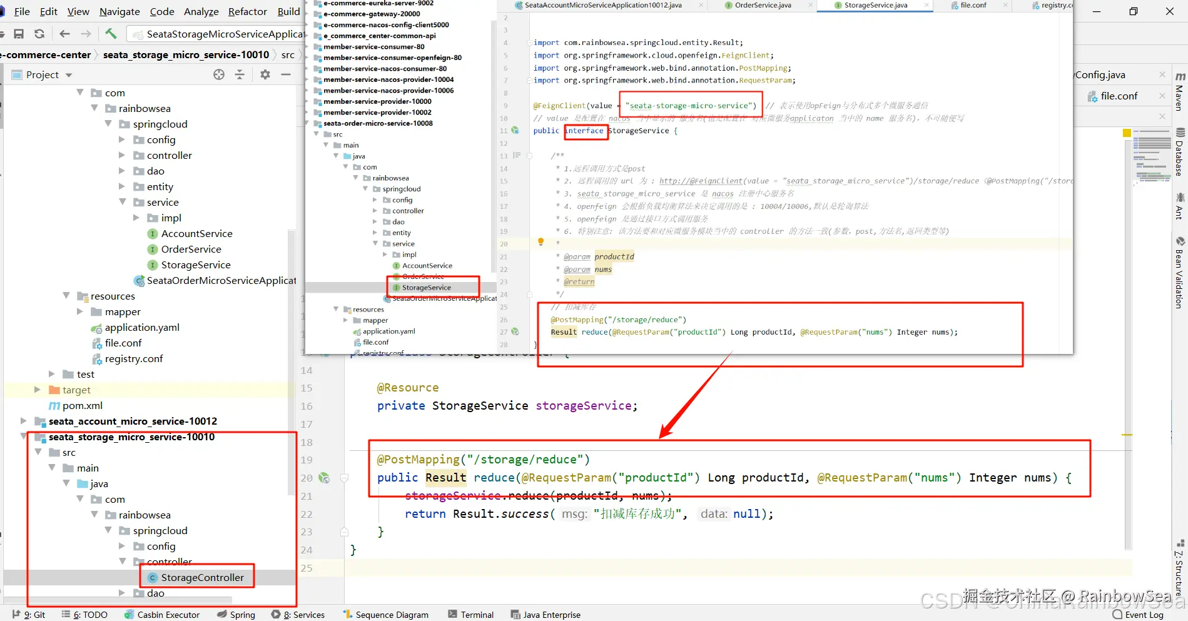Click the Synchronize refresh toolbar icon

tap(39, 34)
